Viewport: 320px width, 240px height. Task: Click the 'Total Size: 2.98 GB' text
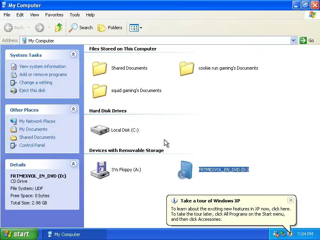pyautogui.click(x=29, y=203)
